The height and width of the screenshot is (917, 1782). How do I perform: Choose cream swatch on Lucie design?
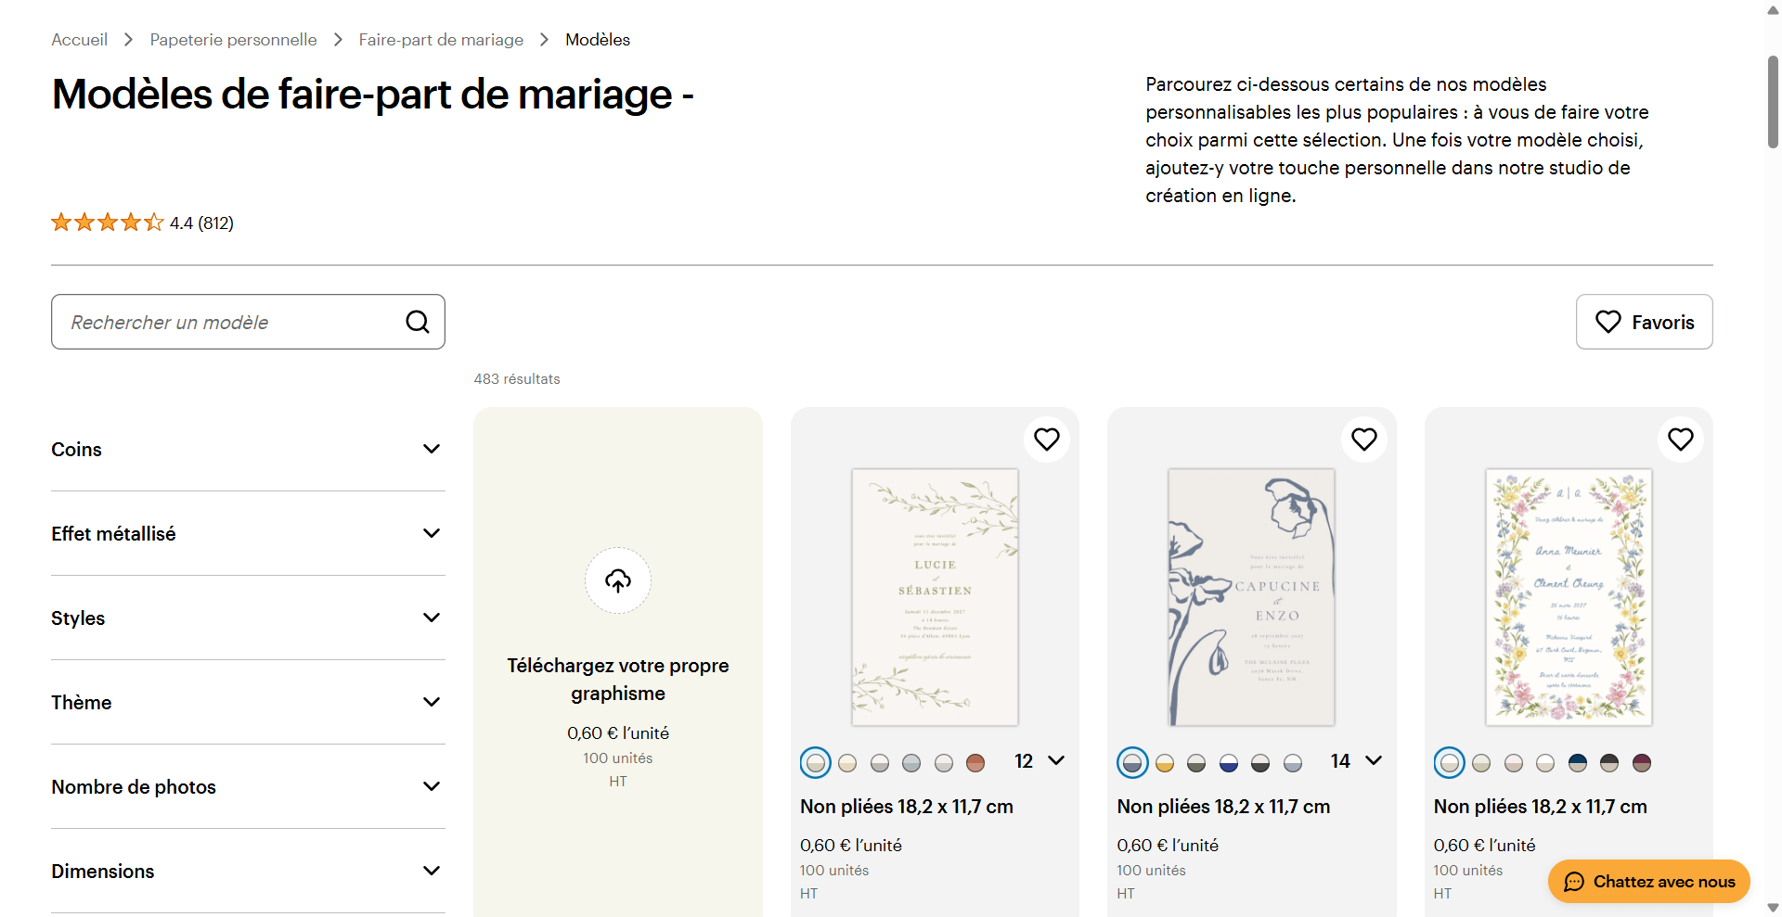(847, 763)
